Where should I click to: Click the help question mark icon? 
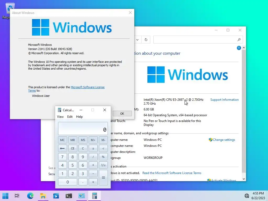(239, 48)
